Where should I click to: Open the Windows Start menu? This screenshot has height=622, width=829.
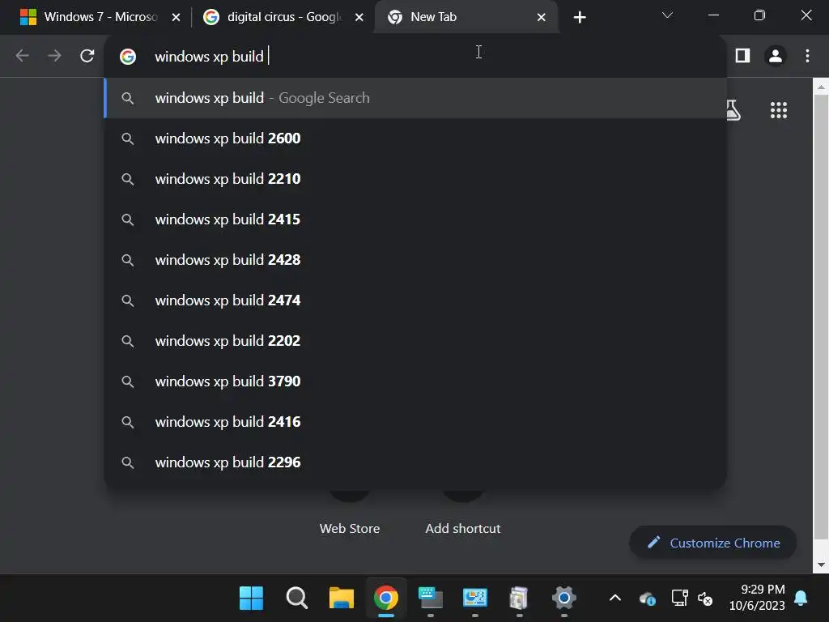(x=251, y=598)
